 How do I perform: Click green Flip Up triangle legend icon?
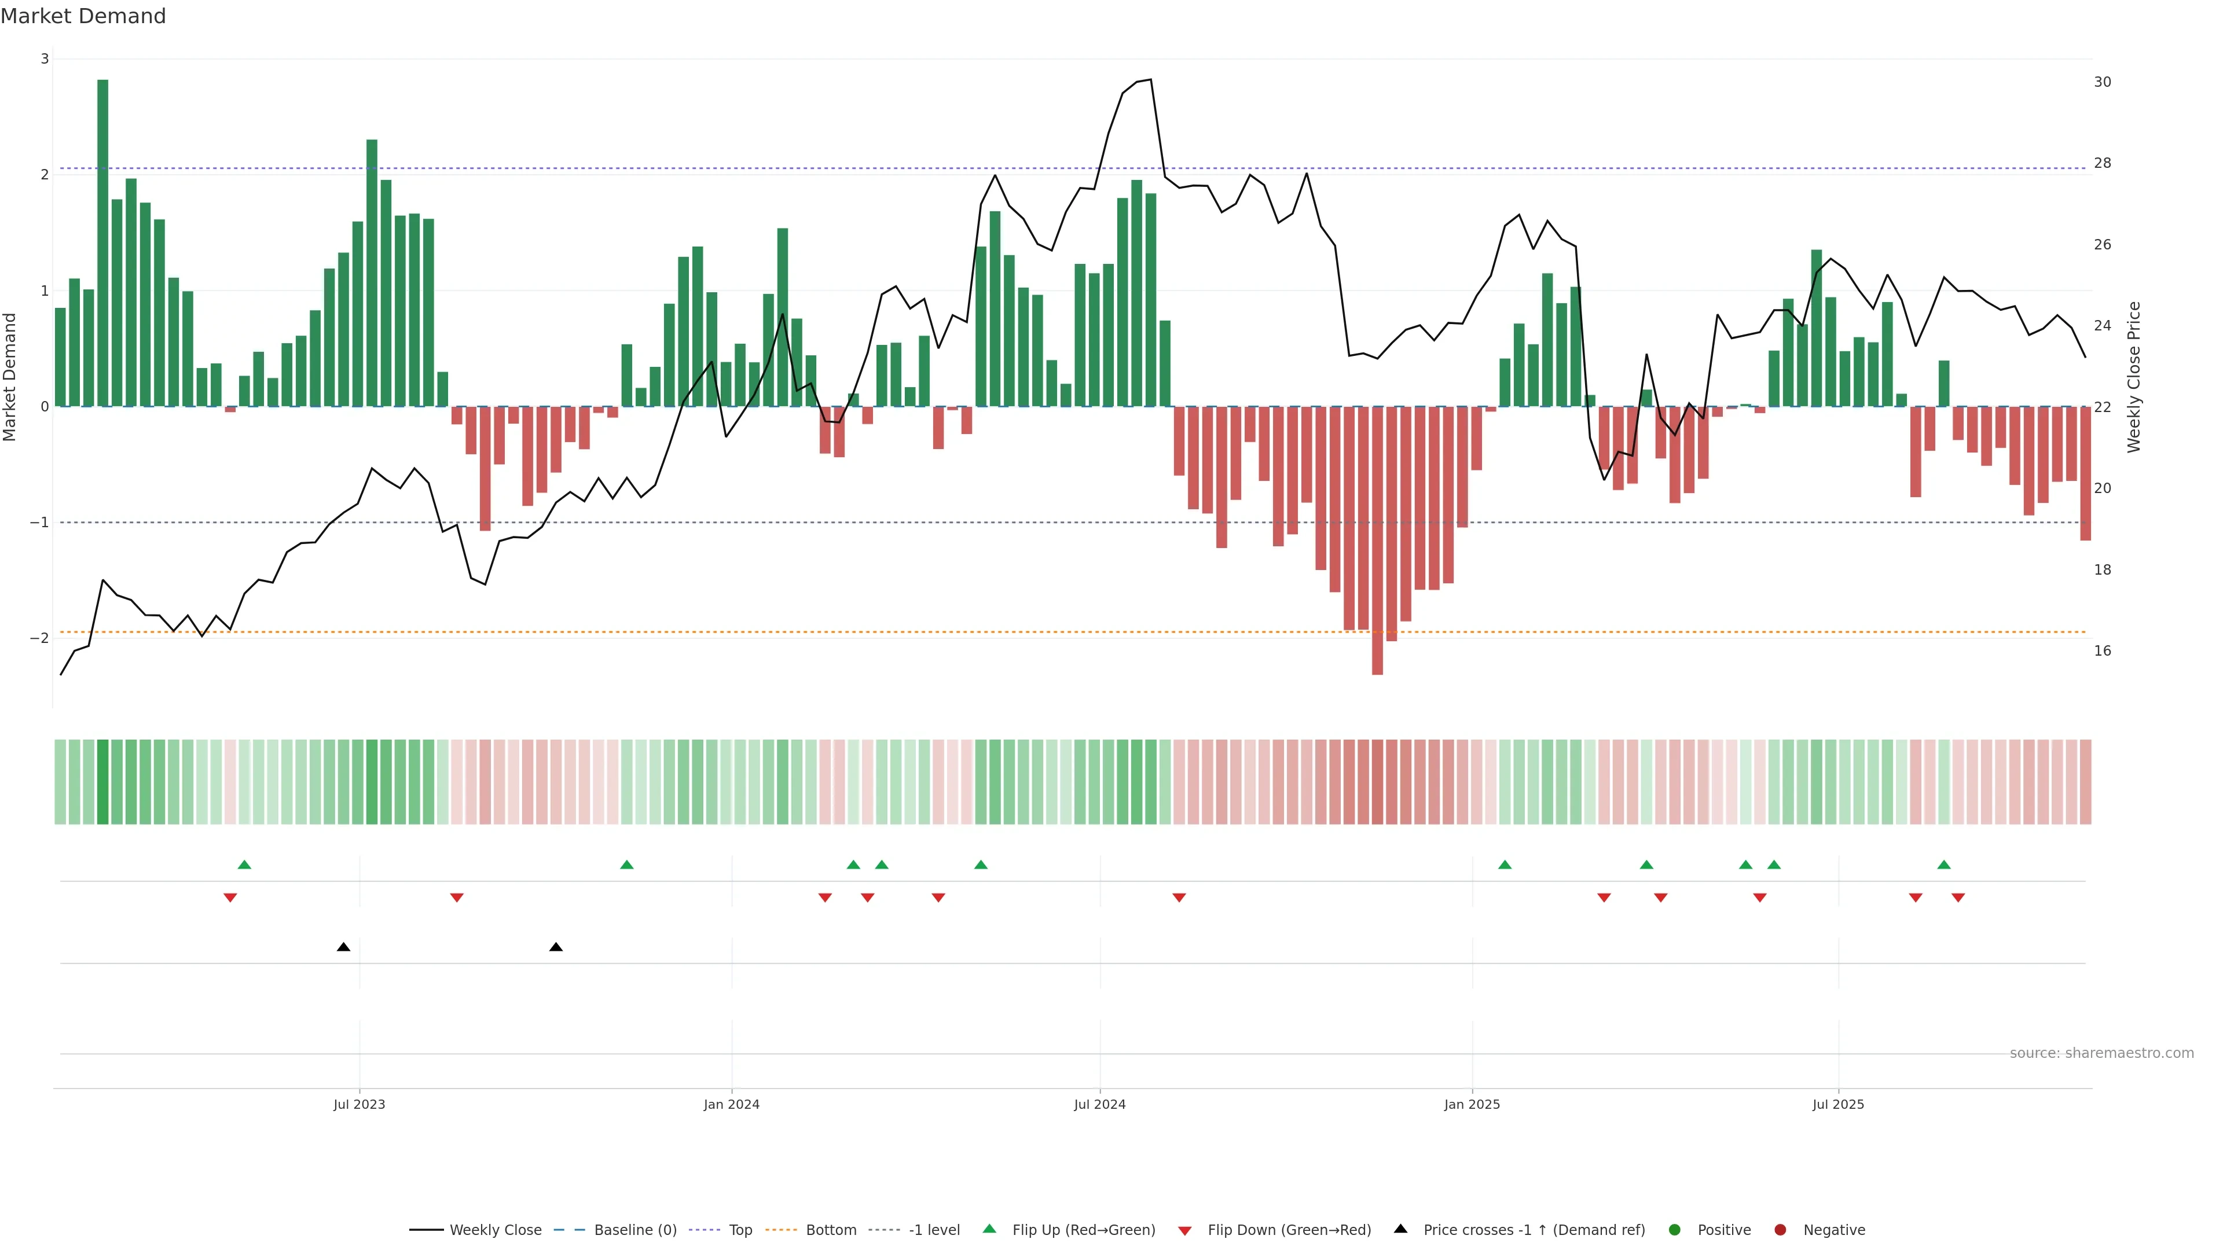tap(989, 1229)
